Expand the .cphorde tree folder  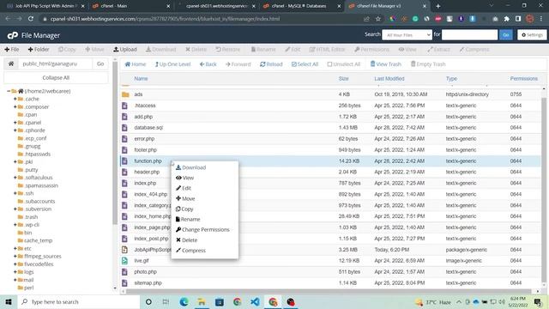click(x=15, y=130)
